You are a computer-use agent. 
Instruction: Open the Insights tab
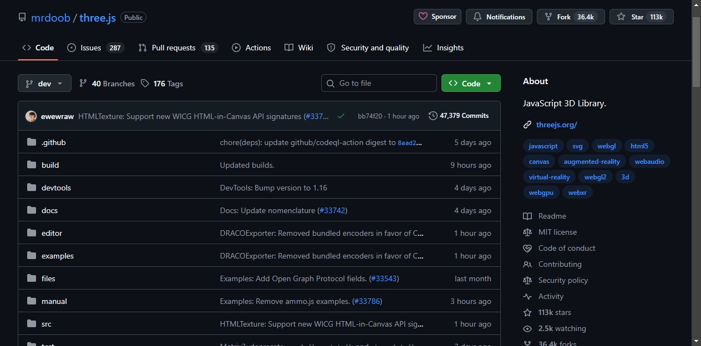tap(443, 48)
